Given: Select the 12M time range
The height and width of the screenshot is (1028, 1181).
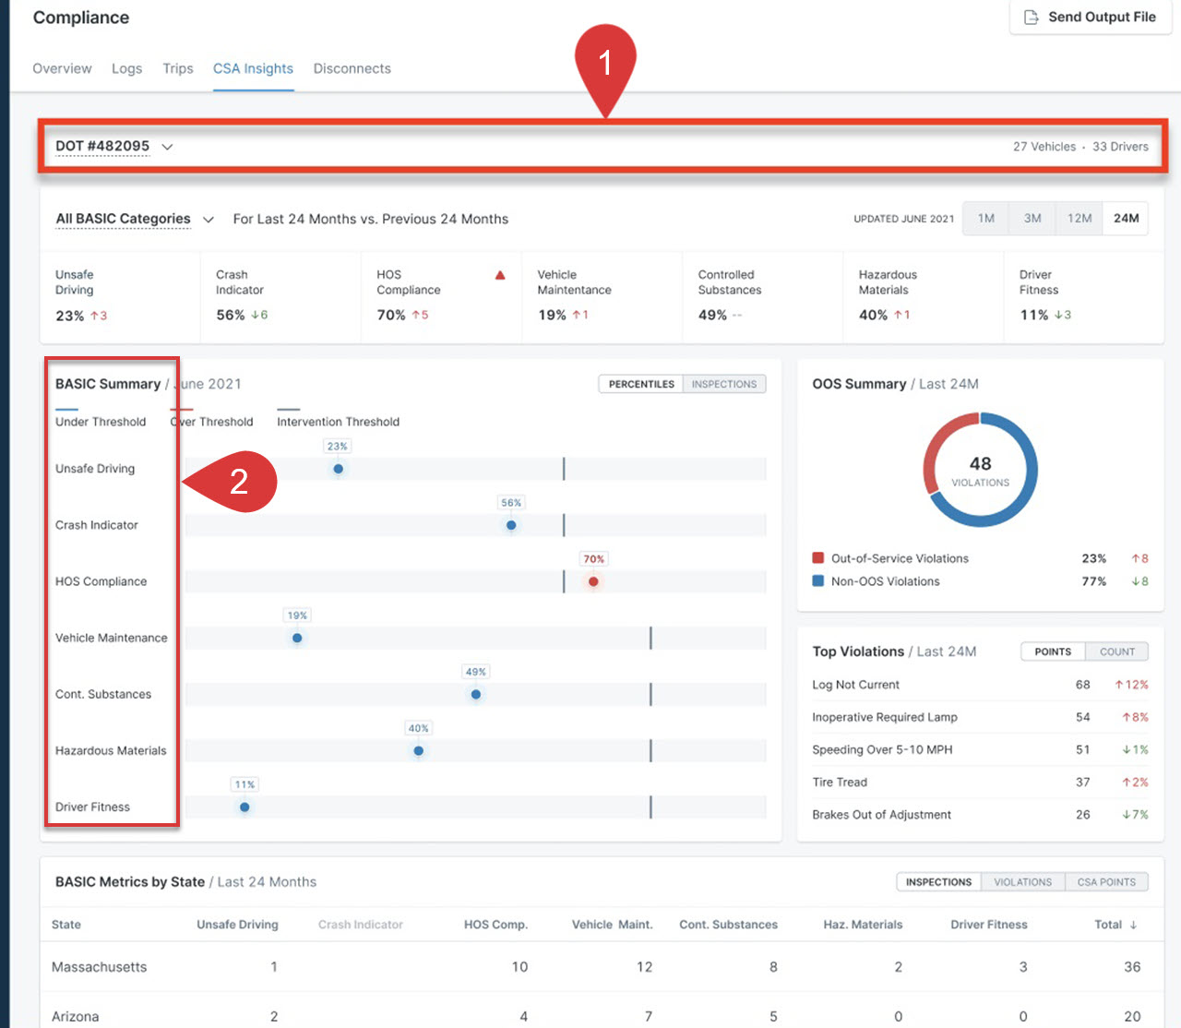Looking at the screenshot, I should point(1080,219).
